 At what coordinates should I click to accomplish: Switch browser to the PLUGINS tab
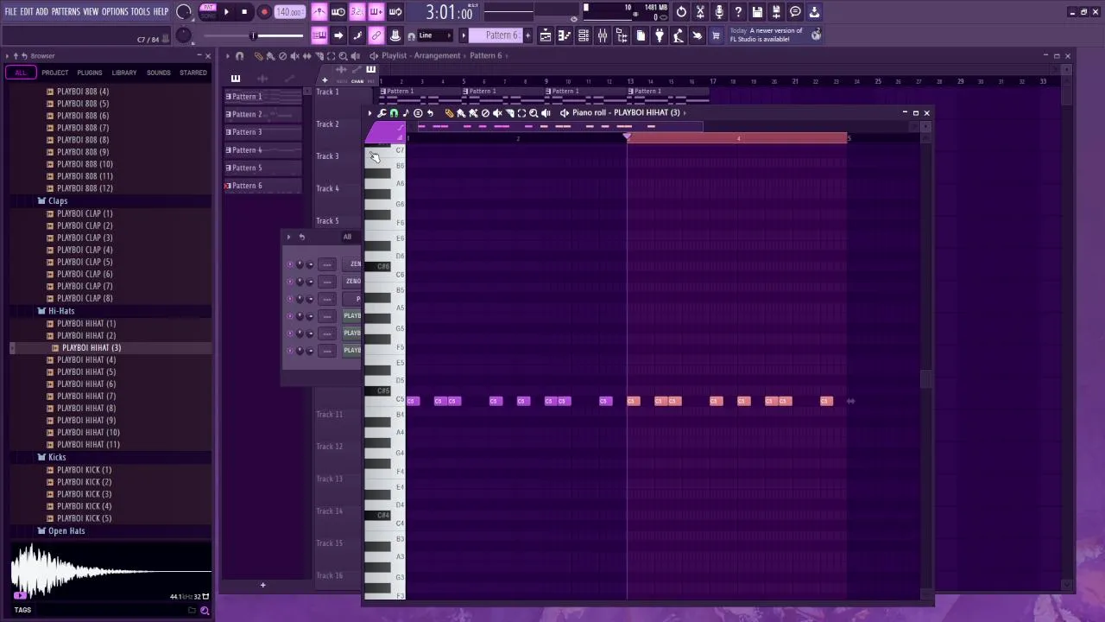(x=89, y=73)
